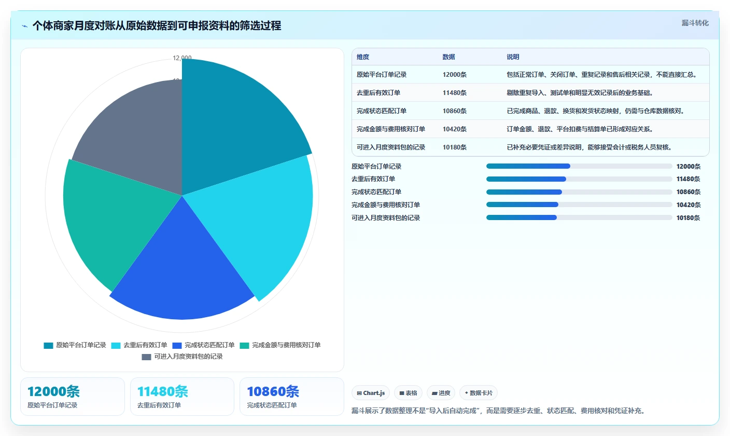Click table cell 去重后有效订单
Screen dimensions: 730x436
378,92
